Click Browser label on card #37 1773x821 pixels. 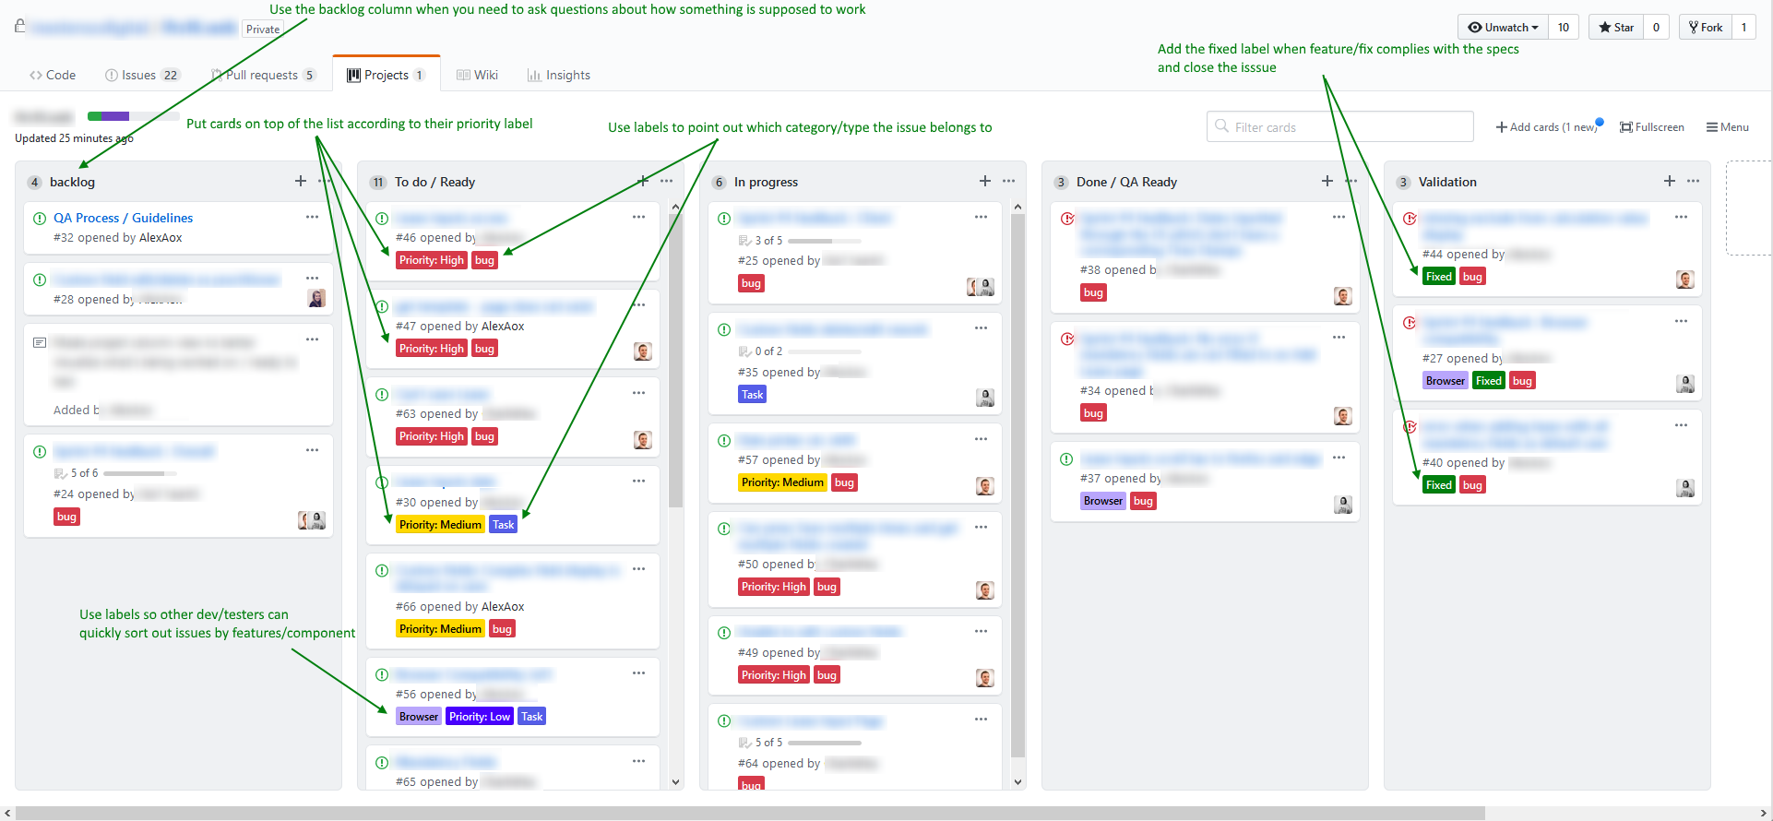(1103, 501)
